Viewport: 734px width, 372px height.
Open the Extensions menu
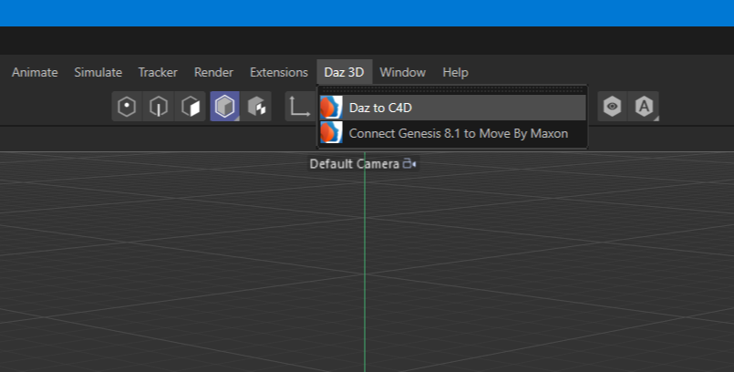pyautogui.click(x=278, y=72)
